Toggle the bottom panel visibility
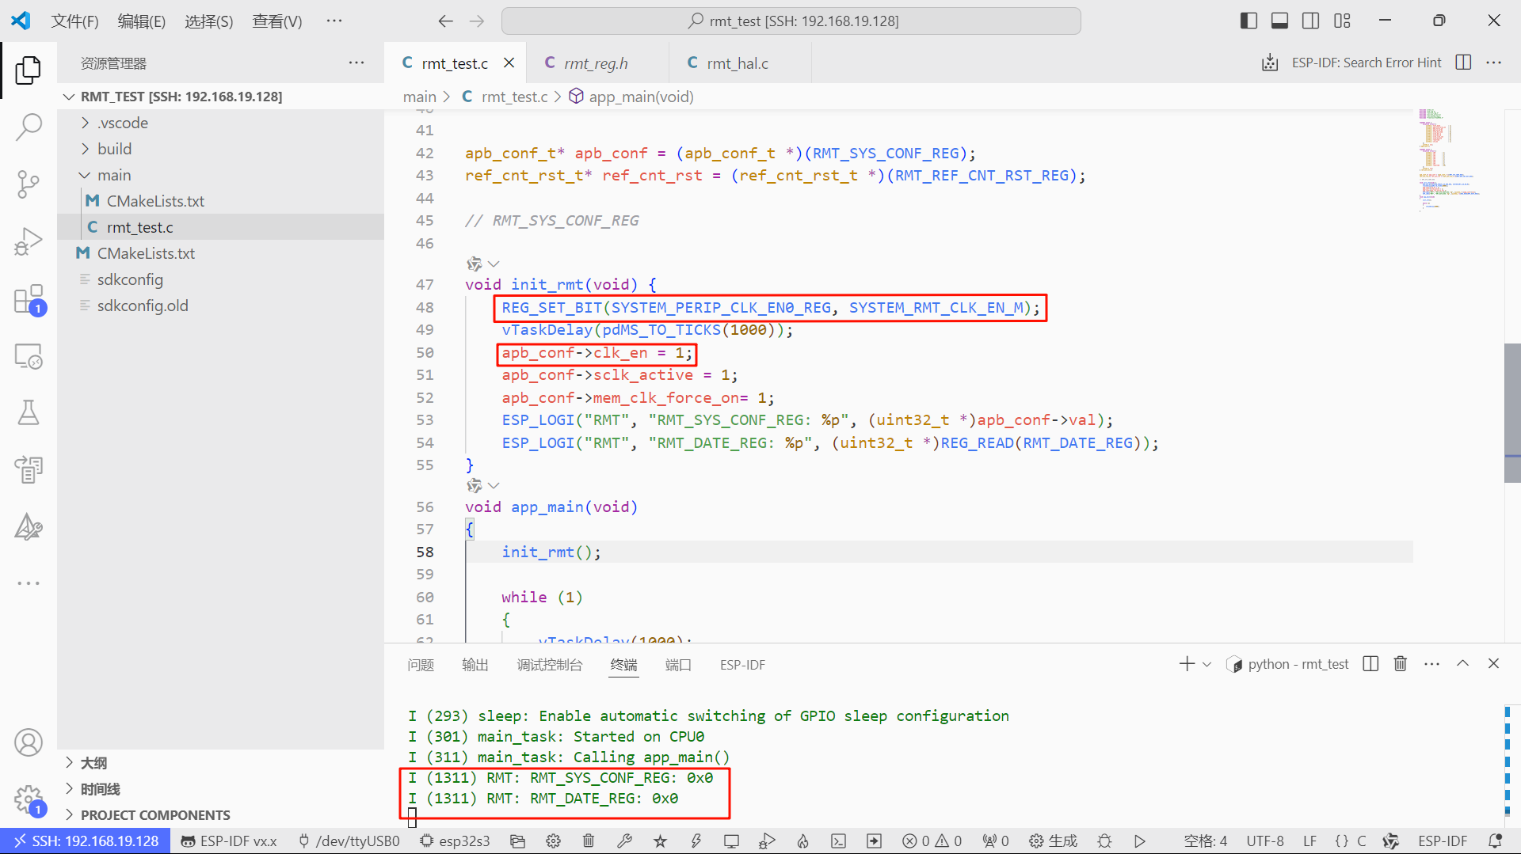 1279,21
